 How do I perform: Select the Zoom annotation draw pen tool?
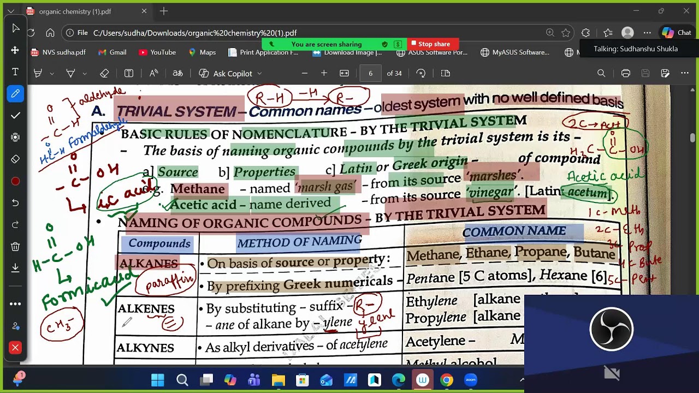15,94
